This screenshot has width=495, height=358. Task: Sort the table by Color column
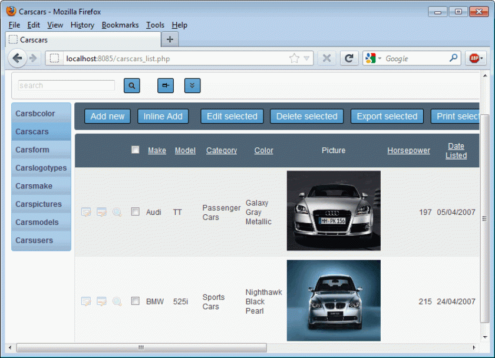point(263,151)
